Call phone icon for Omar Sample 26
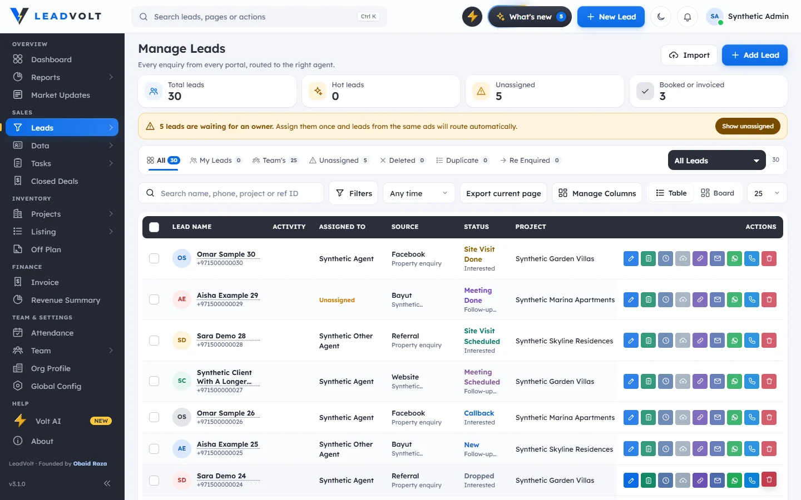The width and height of the screenshot is (801, 500). (751, 417)
